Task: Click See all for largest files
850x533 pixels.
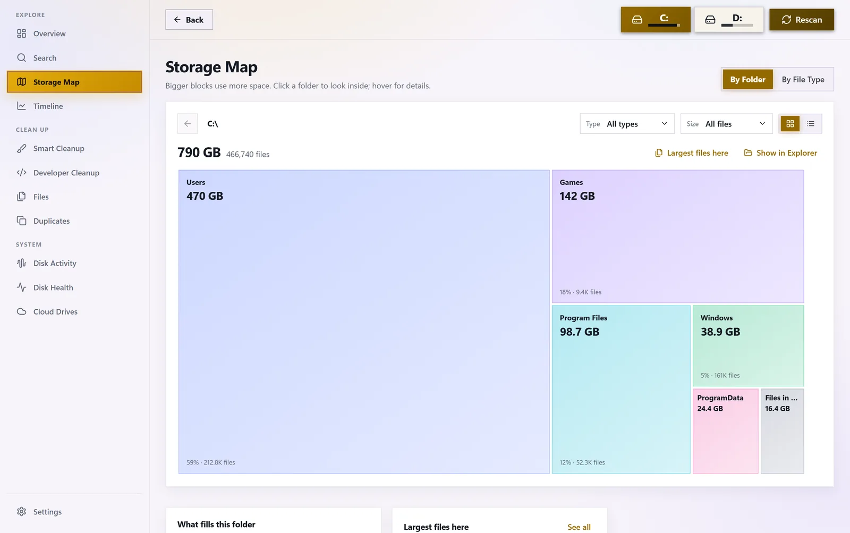Action: (x=579, y=527)
